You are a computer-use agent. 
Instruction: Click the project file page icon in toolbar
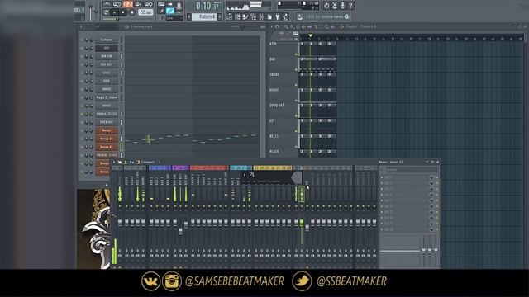269,16
